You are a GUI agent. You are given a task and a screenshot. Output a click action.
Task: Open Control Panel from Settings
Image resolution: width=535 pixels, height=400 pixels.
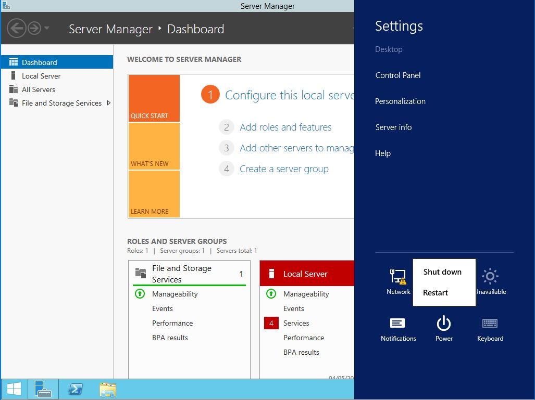tap(398, 75)
